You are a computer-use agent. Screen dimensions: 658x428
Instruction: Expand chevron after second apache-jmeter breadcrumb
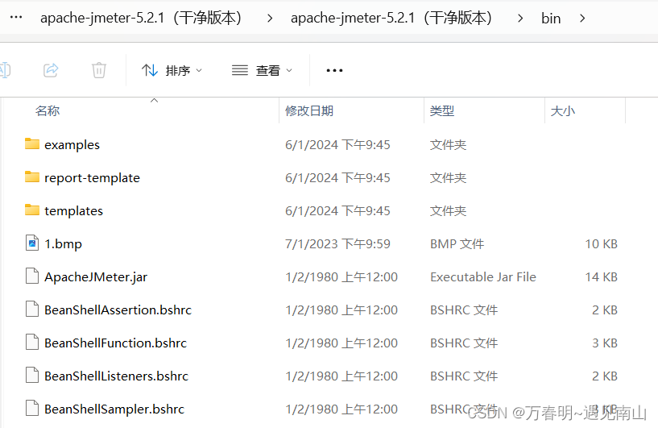click(x=520, y=19)
